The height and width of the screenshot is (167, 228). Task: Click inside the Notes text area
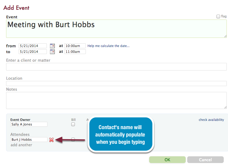(116, 100)
